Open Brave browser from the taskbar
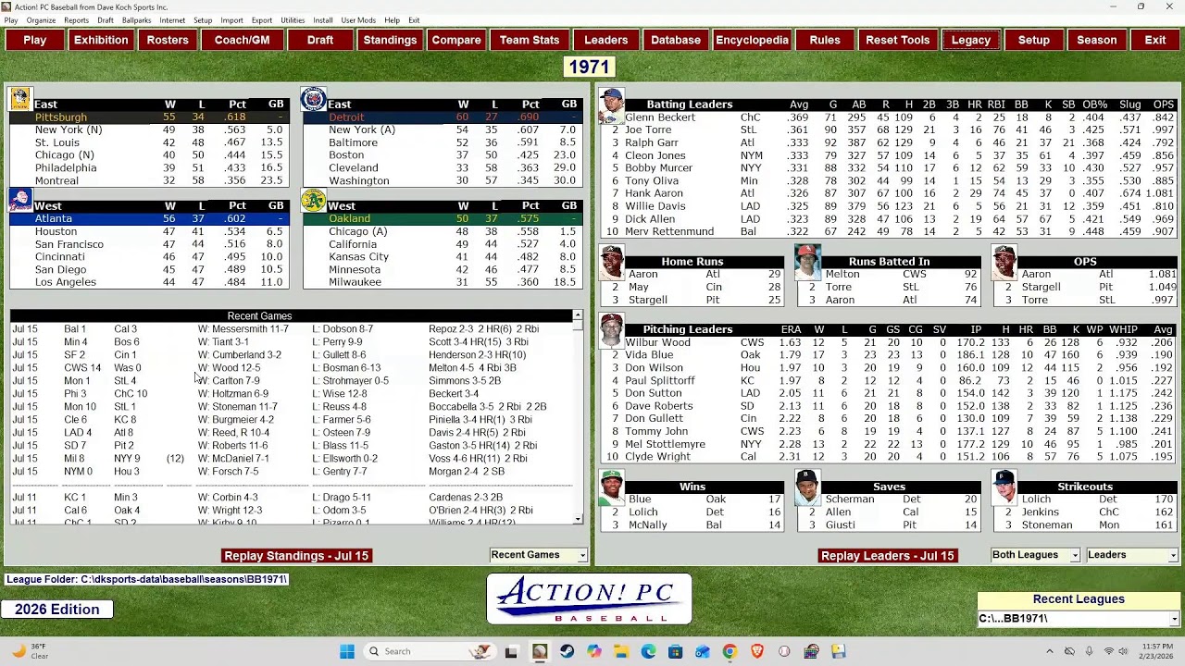The image size is (1185, 666). point(757,651)
